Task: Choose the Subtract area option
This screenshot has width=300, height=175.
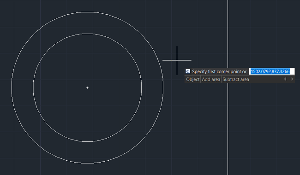Action: pyautogui.click(x=236, y=79)
